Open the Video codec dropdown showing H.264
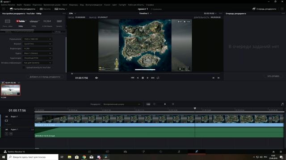This screenshot has width=286, height=160. [38, 48]
